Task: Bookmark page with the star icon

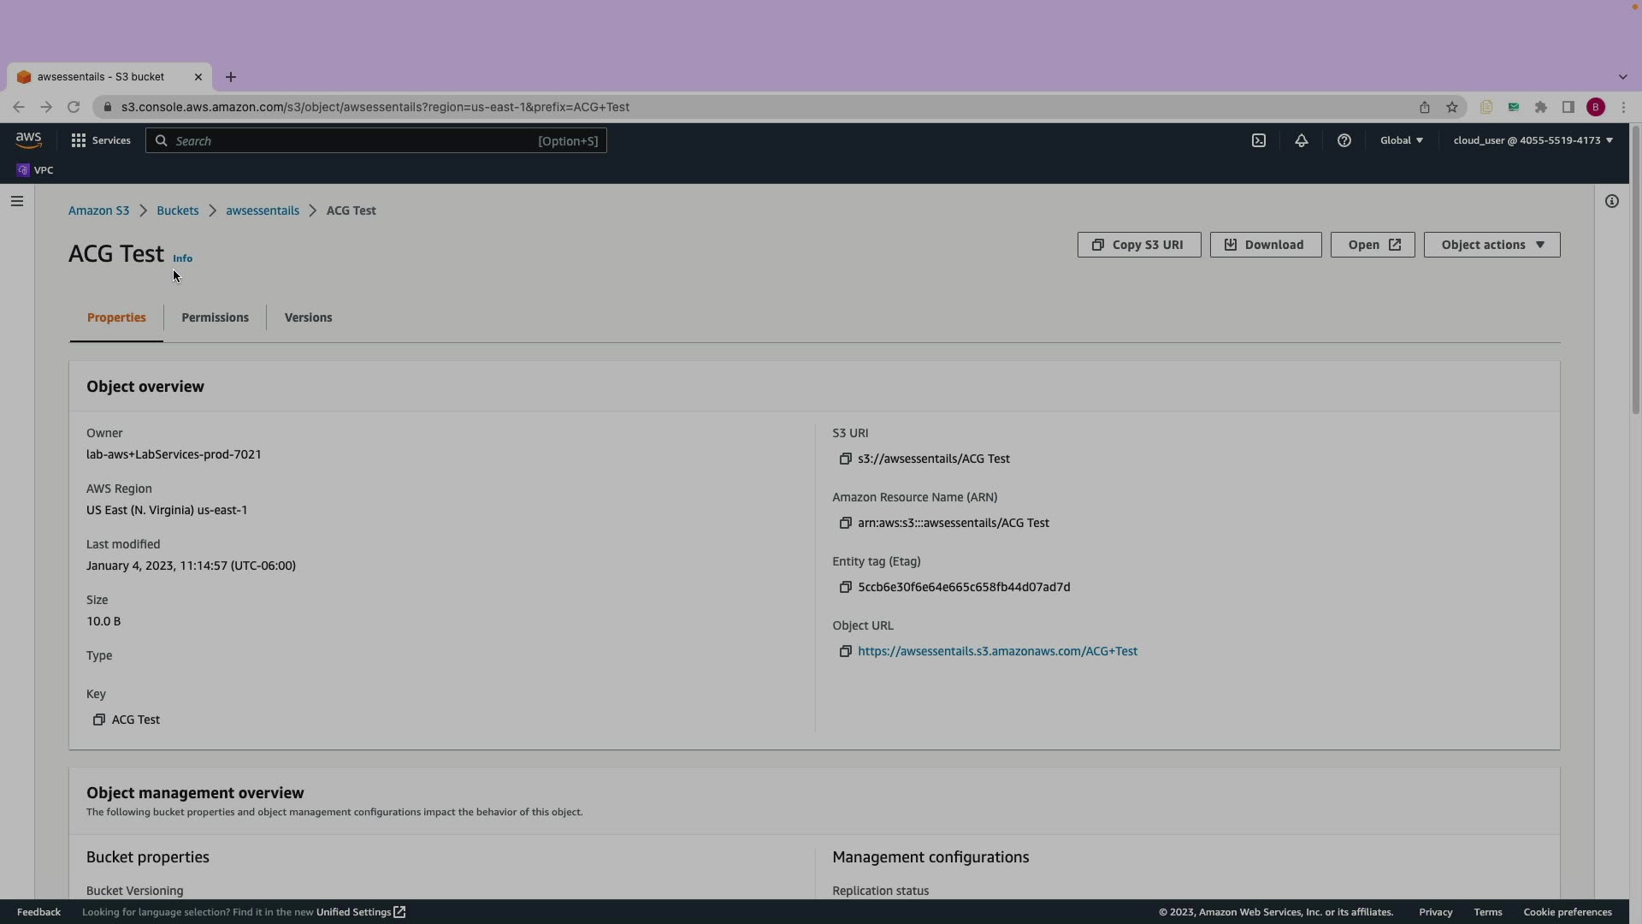Action: [1451, 107]
